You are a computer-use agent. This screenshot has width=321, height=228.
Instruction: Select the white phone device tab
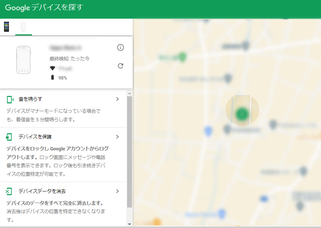click(x=23, y=26)
